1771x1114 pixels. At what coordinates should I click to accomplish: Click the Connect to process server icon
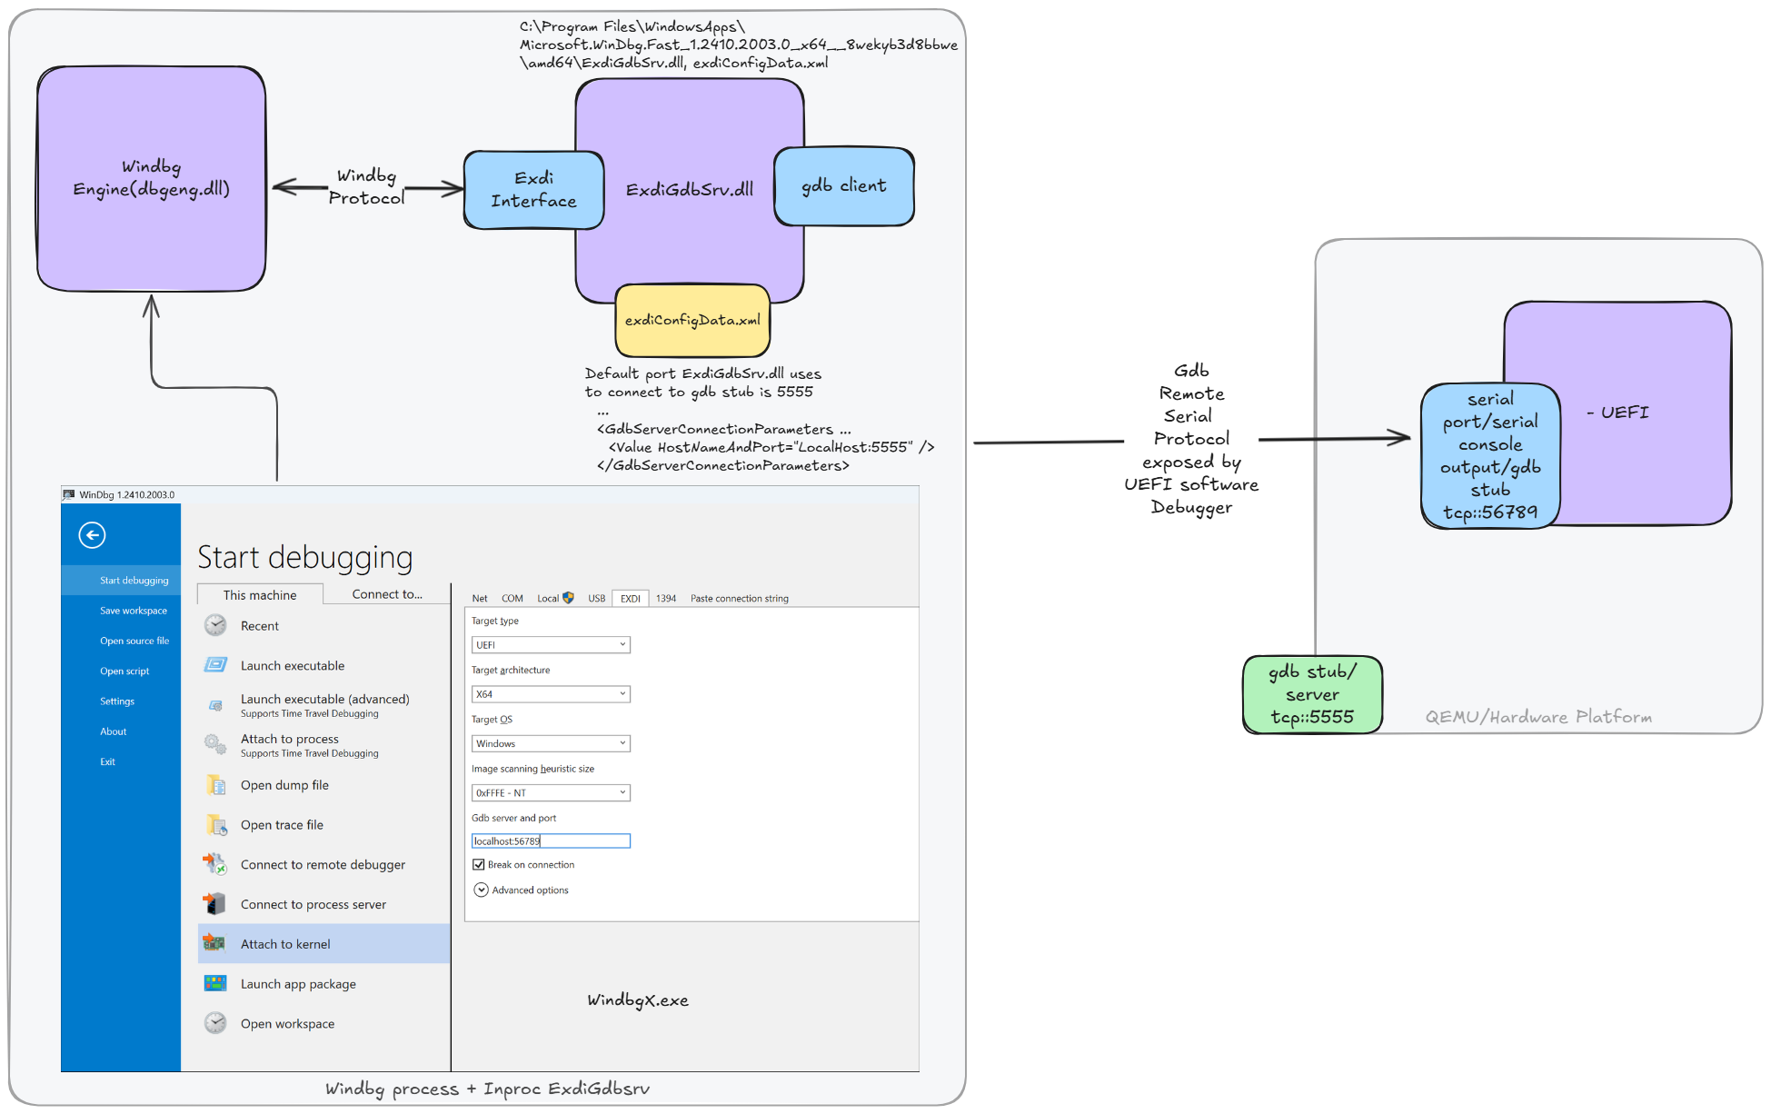tap(215, 904)
